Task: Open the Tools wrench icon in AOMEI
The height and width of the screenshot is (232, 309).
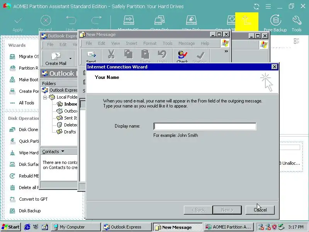Action: pos(297,20)
